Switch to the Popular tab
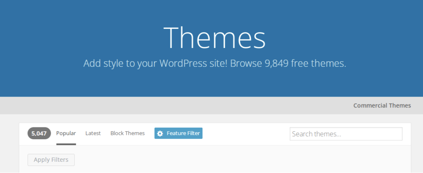The height and width of the screenshot is (173, 423). pyautogui.click(x=66, y=133)
